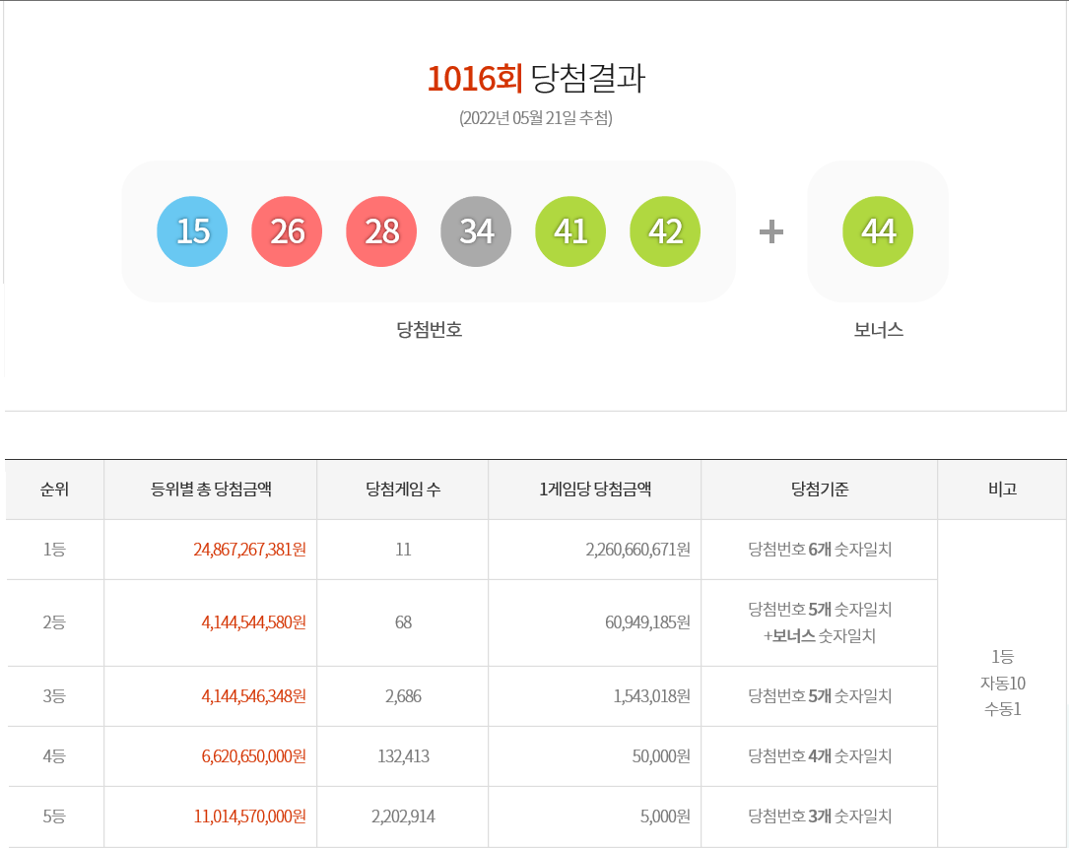Click the 당첨게임 수 column header
The image size is (1070, 849).
[402, 490]
